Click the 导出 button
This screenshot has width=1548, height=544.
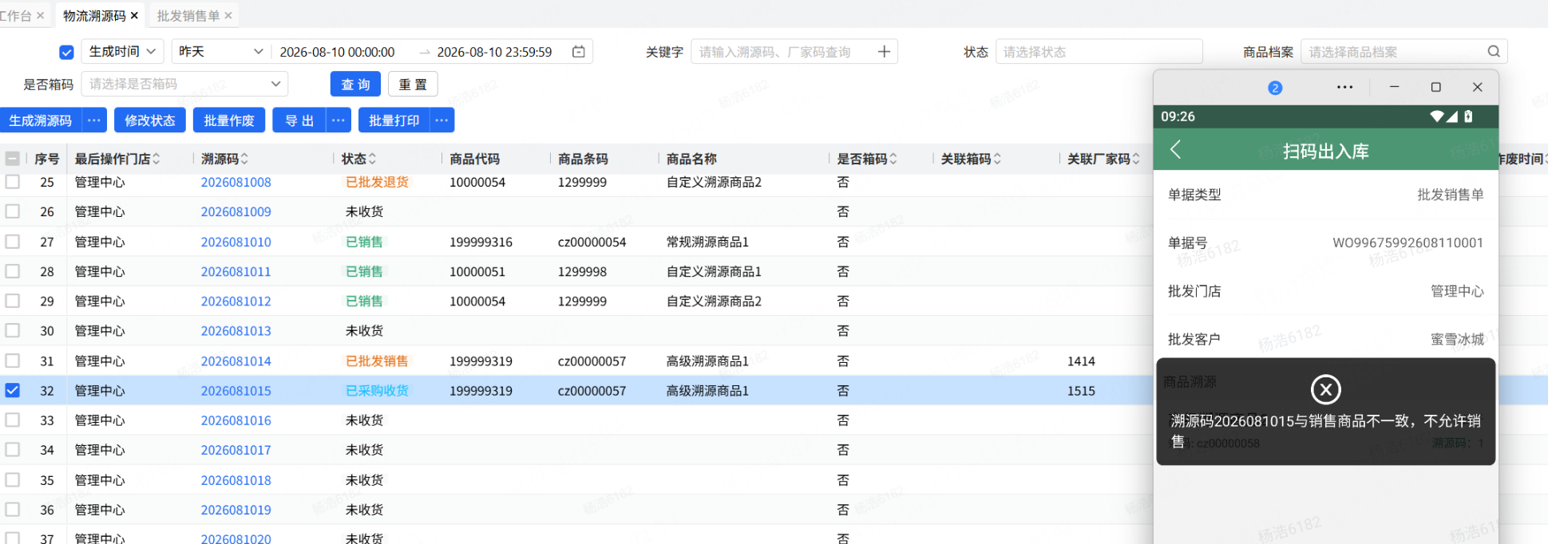tap(299, 120)
